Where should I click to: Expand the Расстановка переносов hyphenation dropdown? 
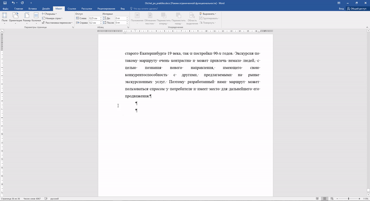pyautogui.click(x=57, y=23)
